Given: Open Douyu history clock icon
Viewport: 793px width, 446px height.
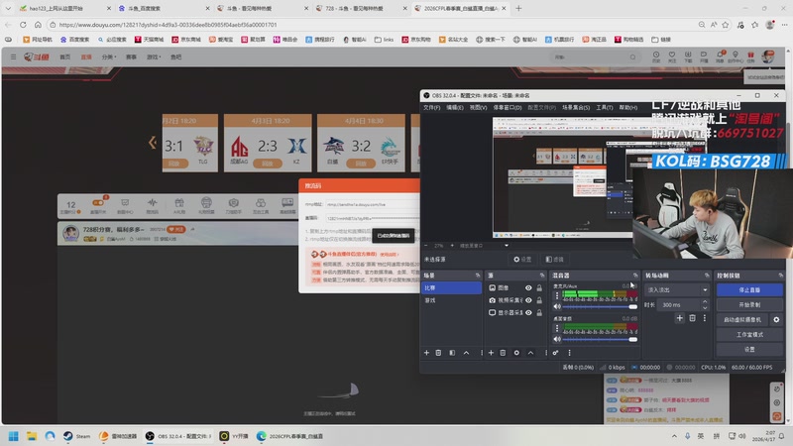Looking at the screenshot, I should (655, 56).
